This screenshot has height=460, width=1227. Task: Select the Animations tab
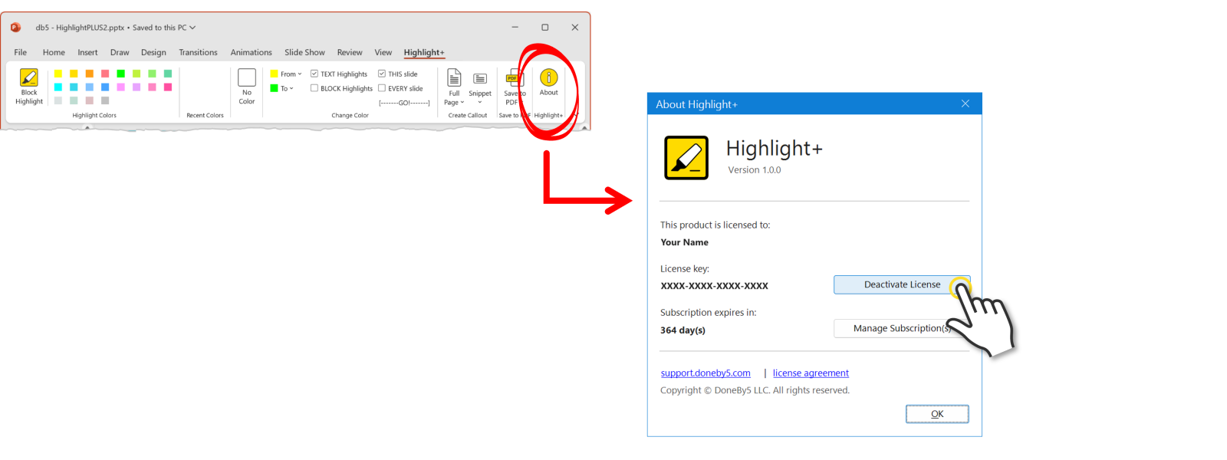(252, 52)
